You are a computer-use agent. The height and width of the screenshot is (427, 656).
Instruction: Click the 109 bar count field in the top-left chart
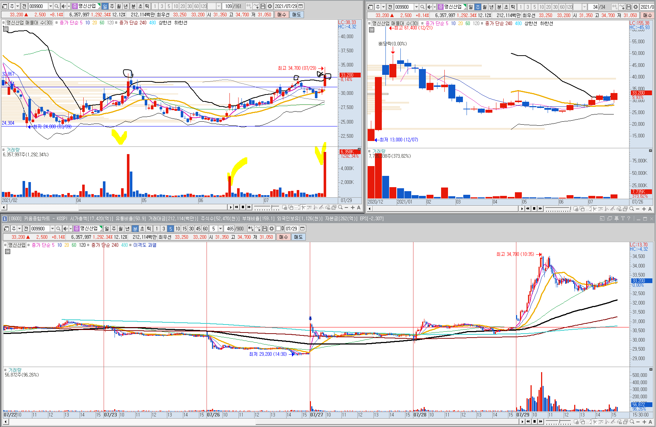click(x=228, y=6)
